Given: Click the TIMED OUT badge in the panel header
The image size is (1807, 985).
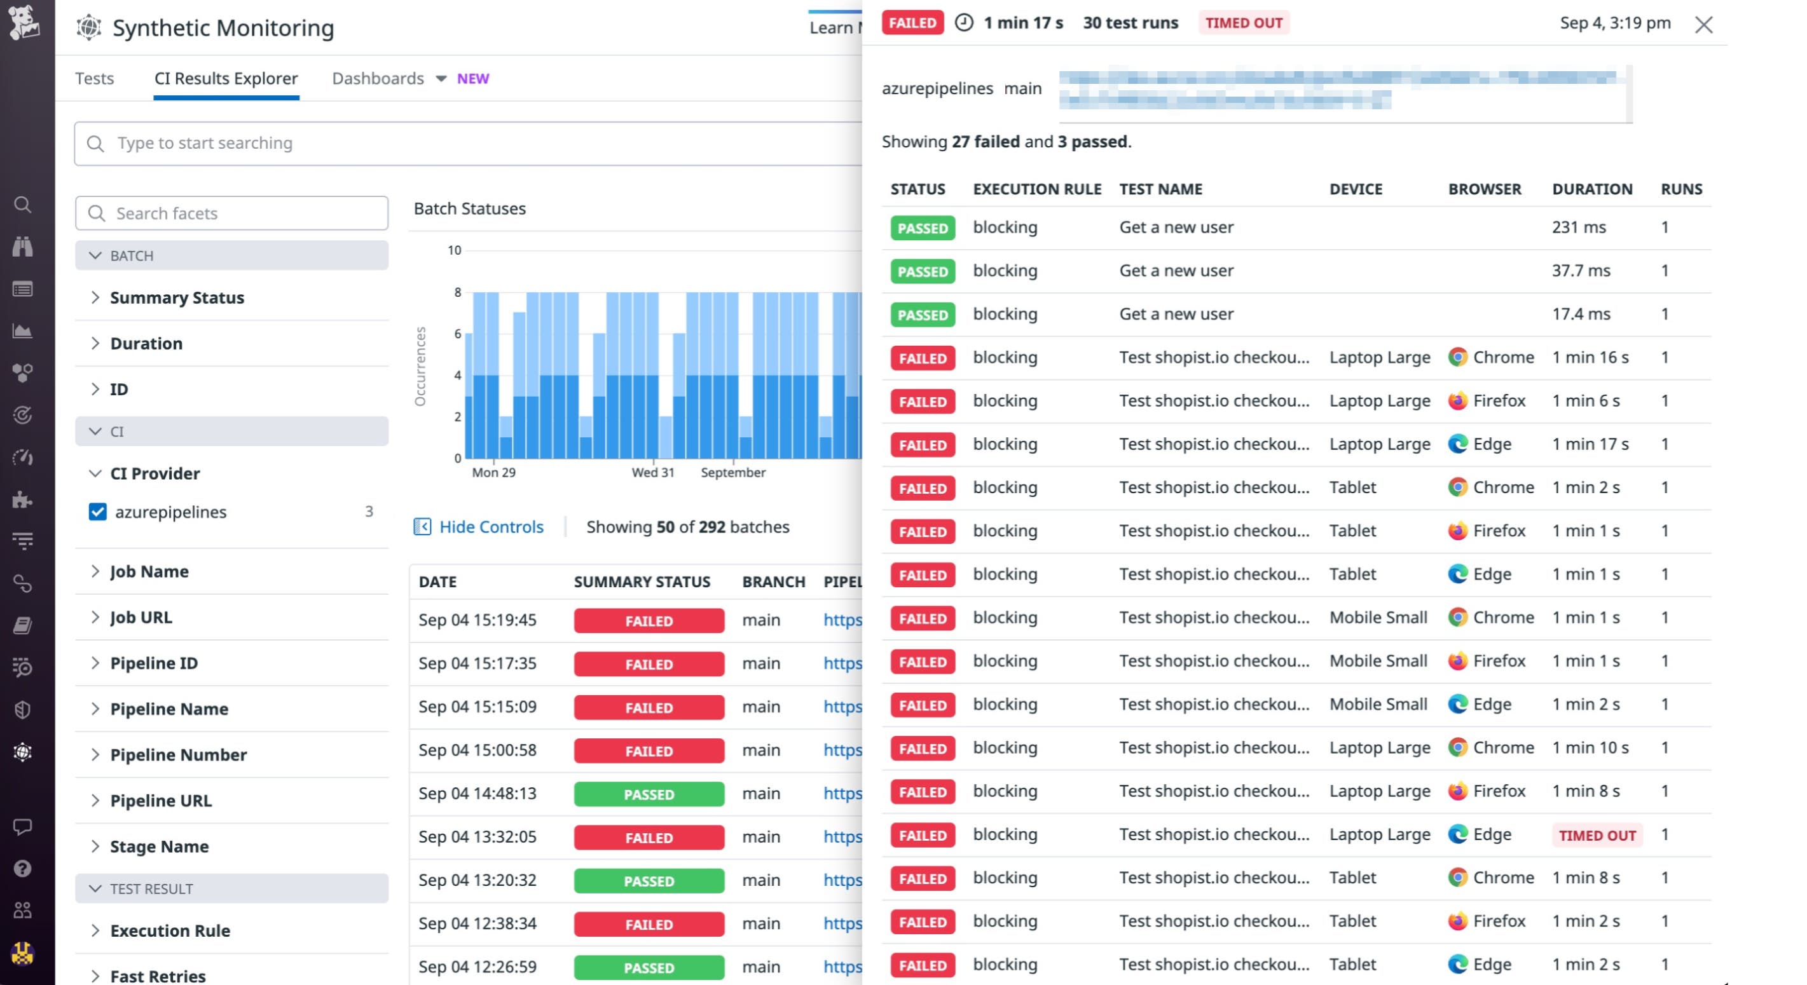Looking at the screenshot, I should coord(1243,22).
